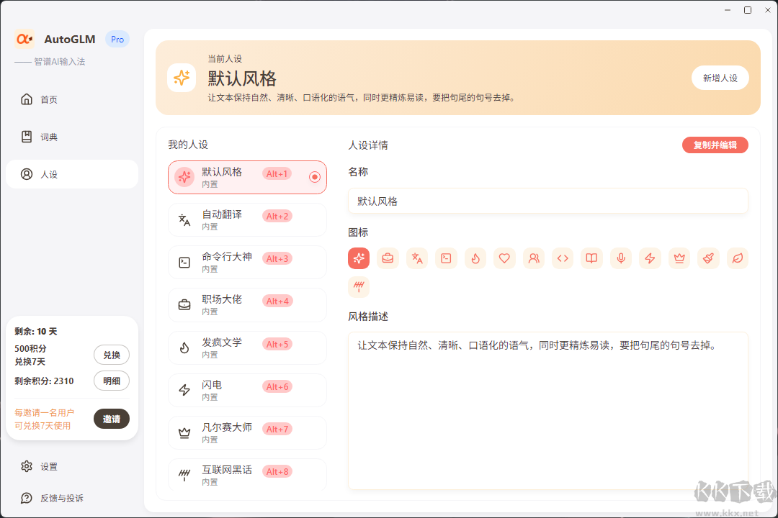The image size is (778, 518).
Task: Select the 发疯文学 persona
Action: coord(247,347)
